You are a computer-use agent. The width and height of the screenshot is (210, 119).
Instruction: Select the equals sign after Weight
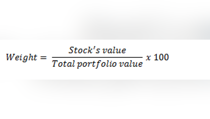point(43,58)
